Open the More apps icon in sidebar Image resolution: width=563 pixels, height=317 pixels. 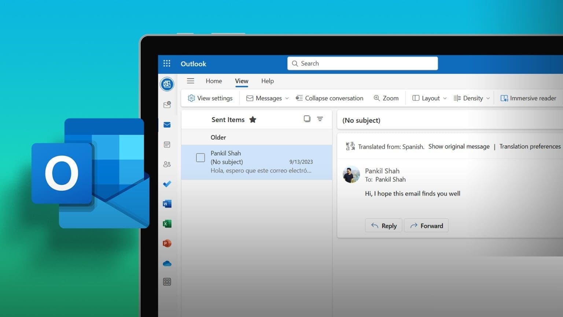(167, 282)
